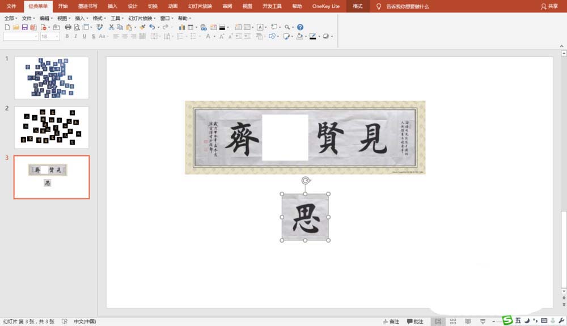Switch to Reading view
The image size is (567, 326).
click(x=468, y=321)
